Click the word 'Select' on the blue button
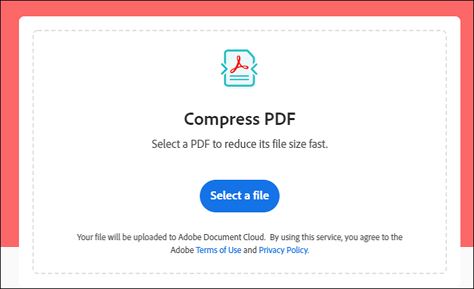 pyautogui.click(x=226, y=195)
